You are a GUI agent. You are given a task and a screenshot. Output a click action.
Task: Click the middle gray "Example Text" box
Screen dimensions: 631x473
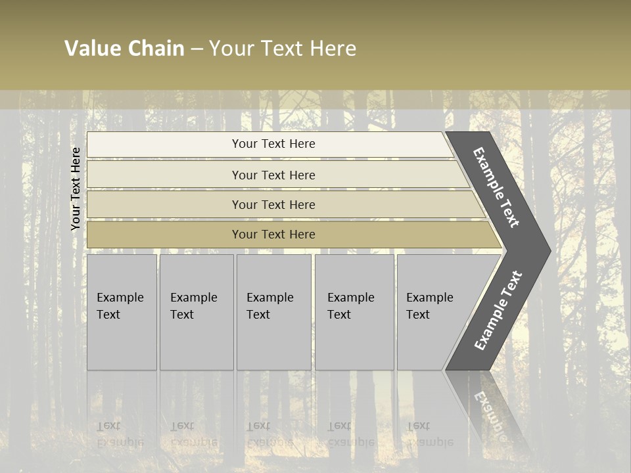[x=273, y=312]
